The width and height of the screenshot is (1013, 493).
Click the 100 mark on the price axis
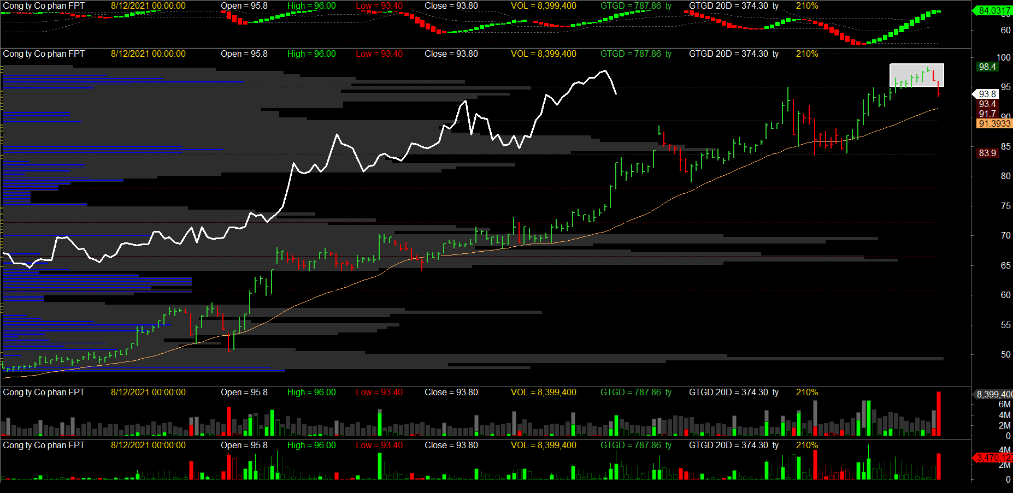point(1003,57)
